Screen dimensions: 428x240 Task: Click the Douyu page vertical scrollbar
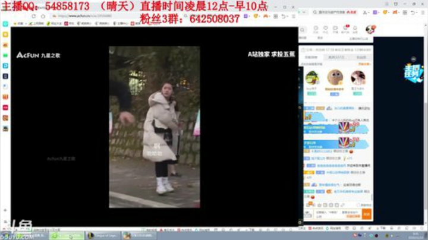pos(426,157)
